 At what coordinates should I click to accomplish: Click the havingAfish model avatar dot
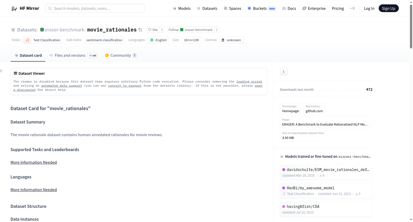tap(284, 207)
